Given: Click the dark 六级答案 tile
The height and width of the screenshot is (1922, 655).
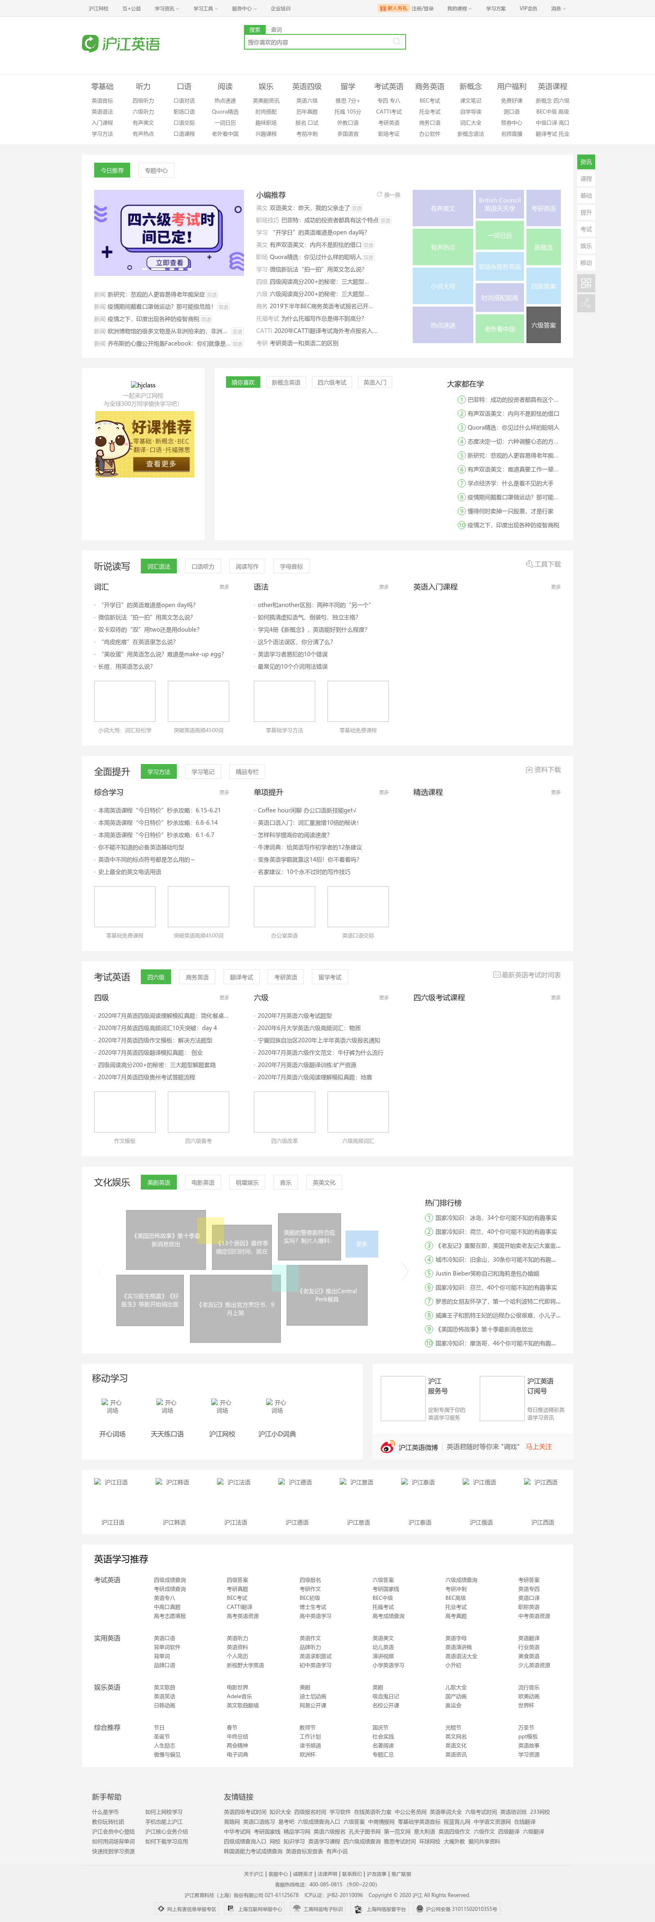Looking at the screenshot, I should tap(543, 325).
